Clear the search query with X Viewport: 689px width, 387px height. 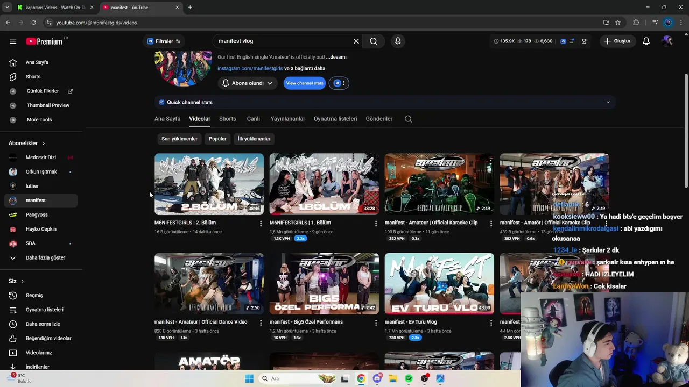(356, 41)
